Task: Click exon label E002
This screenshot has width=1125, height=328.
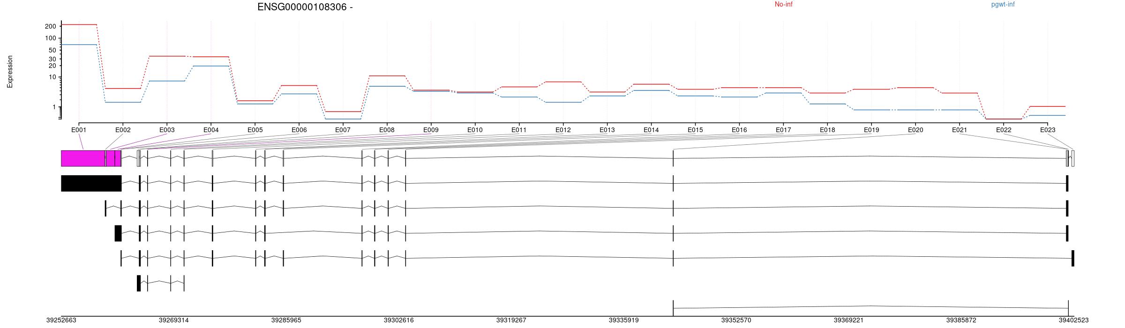Action: [x=123, y=130]
